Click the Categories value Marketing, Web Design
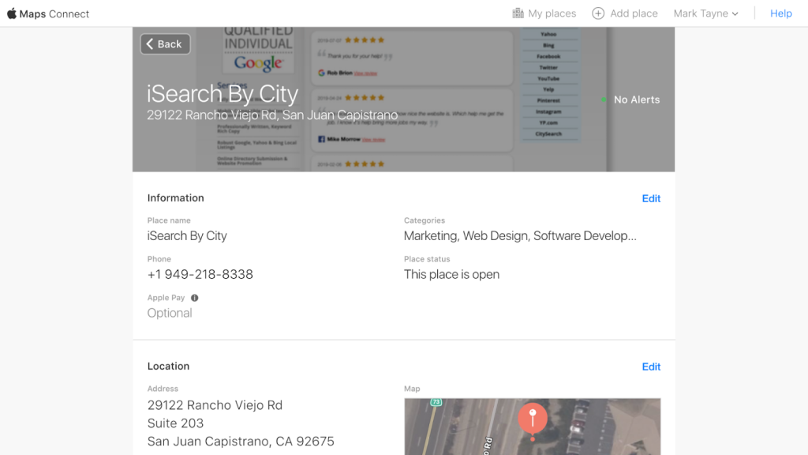Screen dimensions: 808x455 pyautogui.click(x=520, y=235)
